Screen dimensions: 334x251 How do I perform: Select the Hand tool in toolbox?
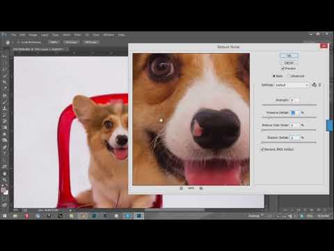(x=4, y=174)
